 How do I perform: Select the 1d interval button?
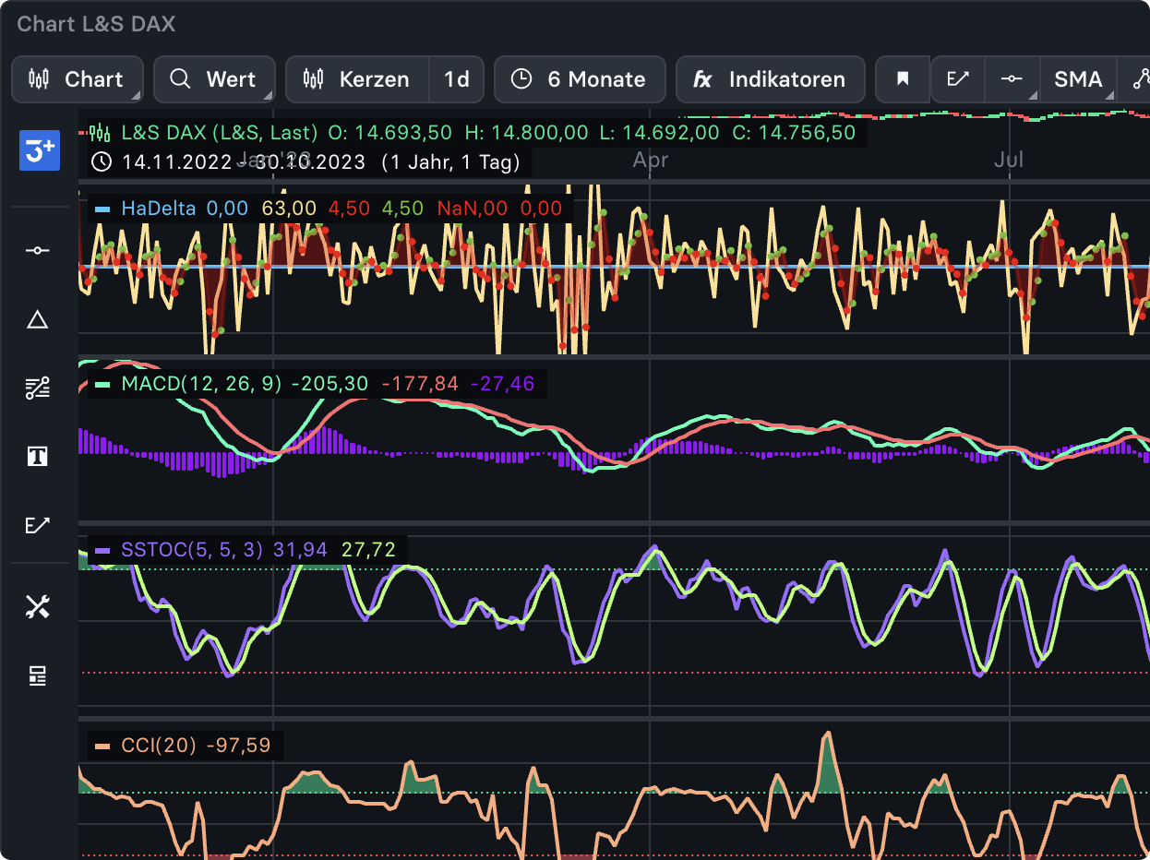pyautogui.click(x=457, y=79)
